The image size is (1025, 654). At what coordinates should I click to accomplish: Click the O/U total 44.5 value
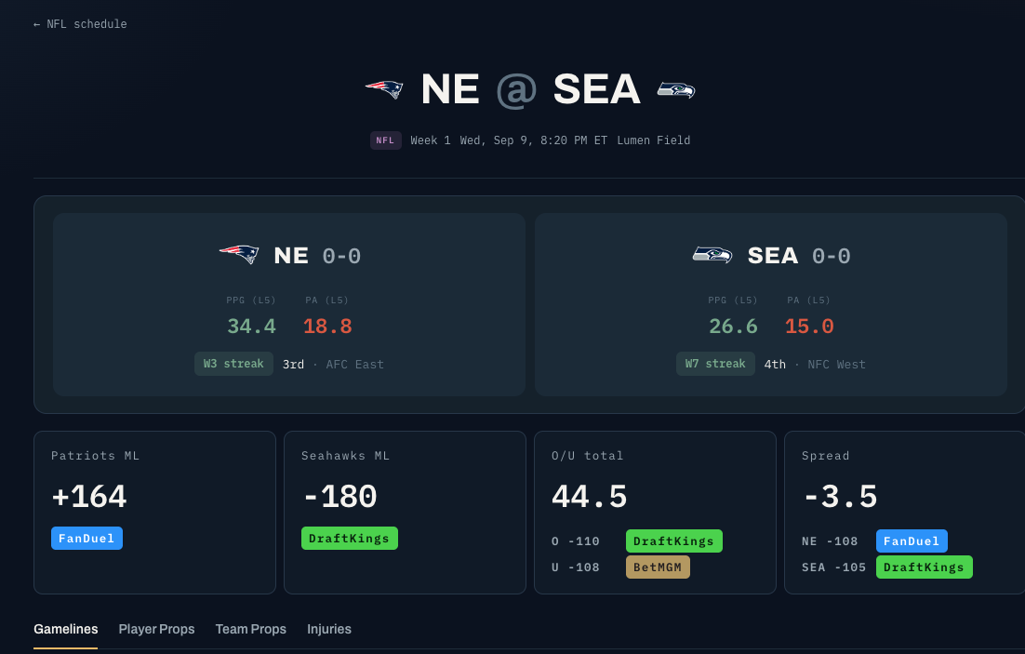coord(589,497)
